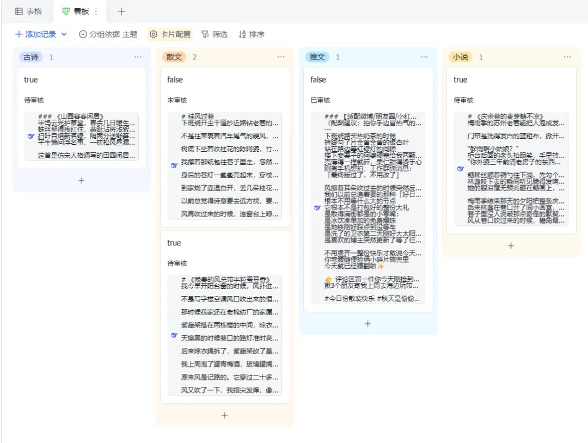Open the 筛选 filter panel

tap(215, 34)
